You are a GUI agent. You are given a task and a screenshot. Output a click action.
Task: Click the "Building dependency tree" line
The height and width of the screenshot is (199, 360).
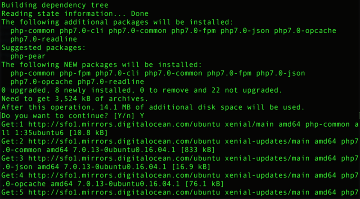coord(54,5)
